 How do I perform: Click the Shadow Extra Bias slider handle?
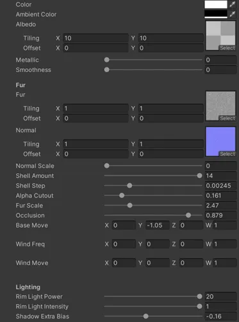point(146,316)
